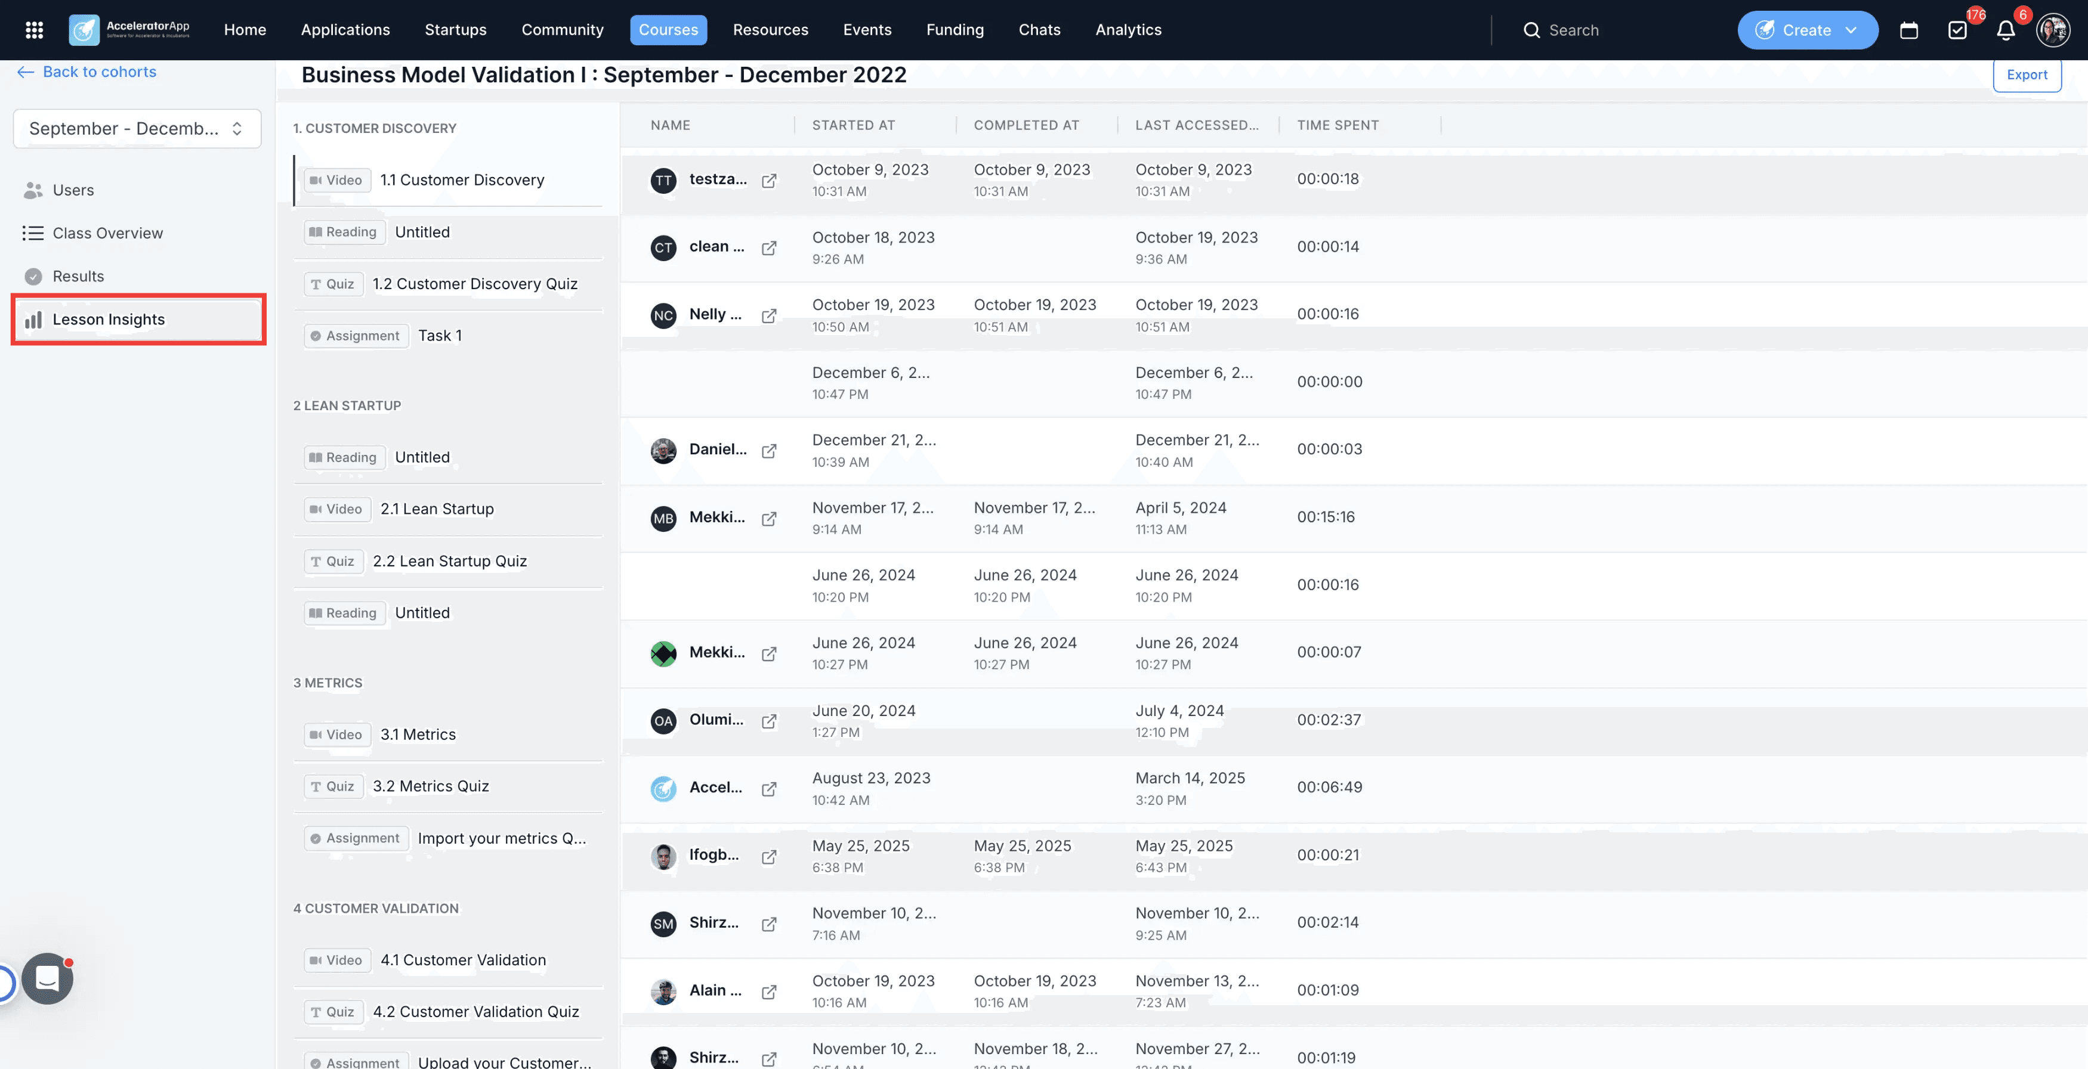The image size is (2088, 1069).
Task: Open Ifogb... profile external link icon
Action: coord(769,856)
